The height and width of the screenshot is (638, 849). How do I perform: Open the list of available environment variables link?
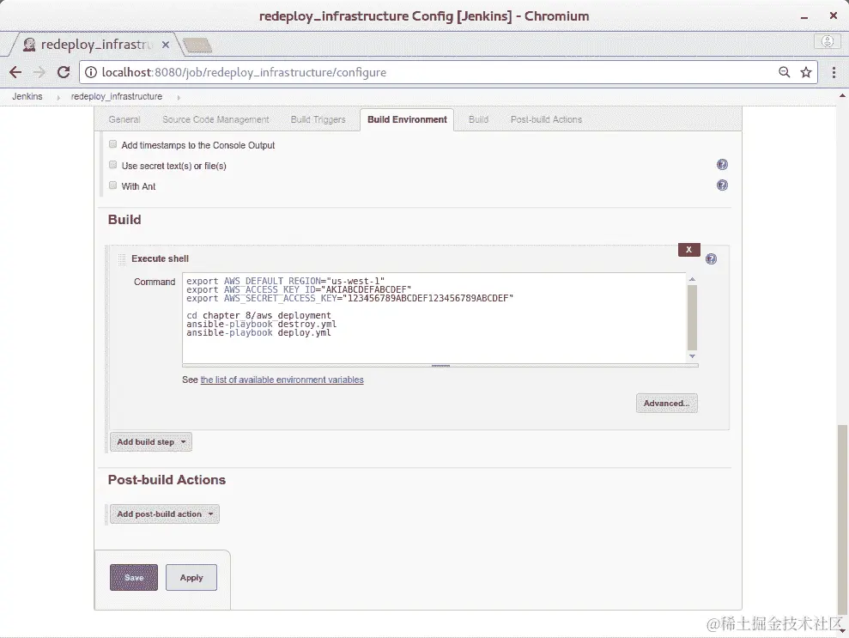pyautogui.click(x=282, y=380)
